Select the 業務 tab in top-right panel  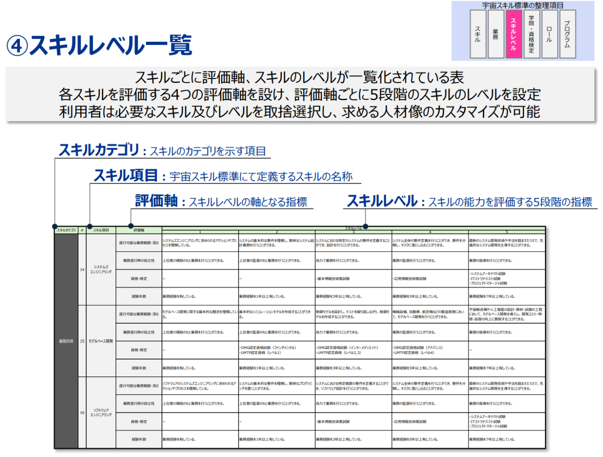(495, 34)
